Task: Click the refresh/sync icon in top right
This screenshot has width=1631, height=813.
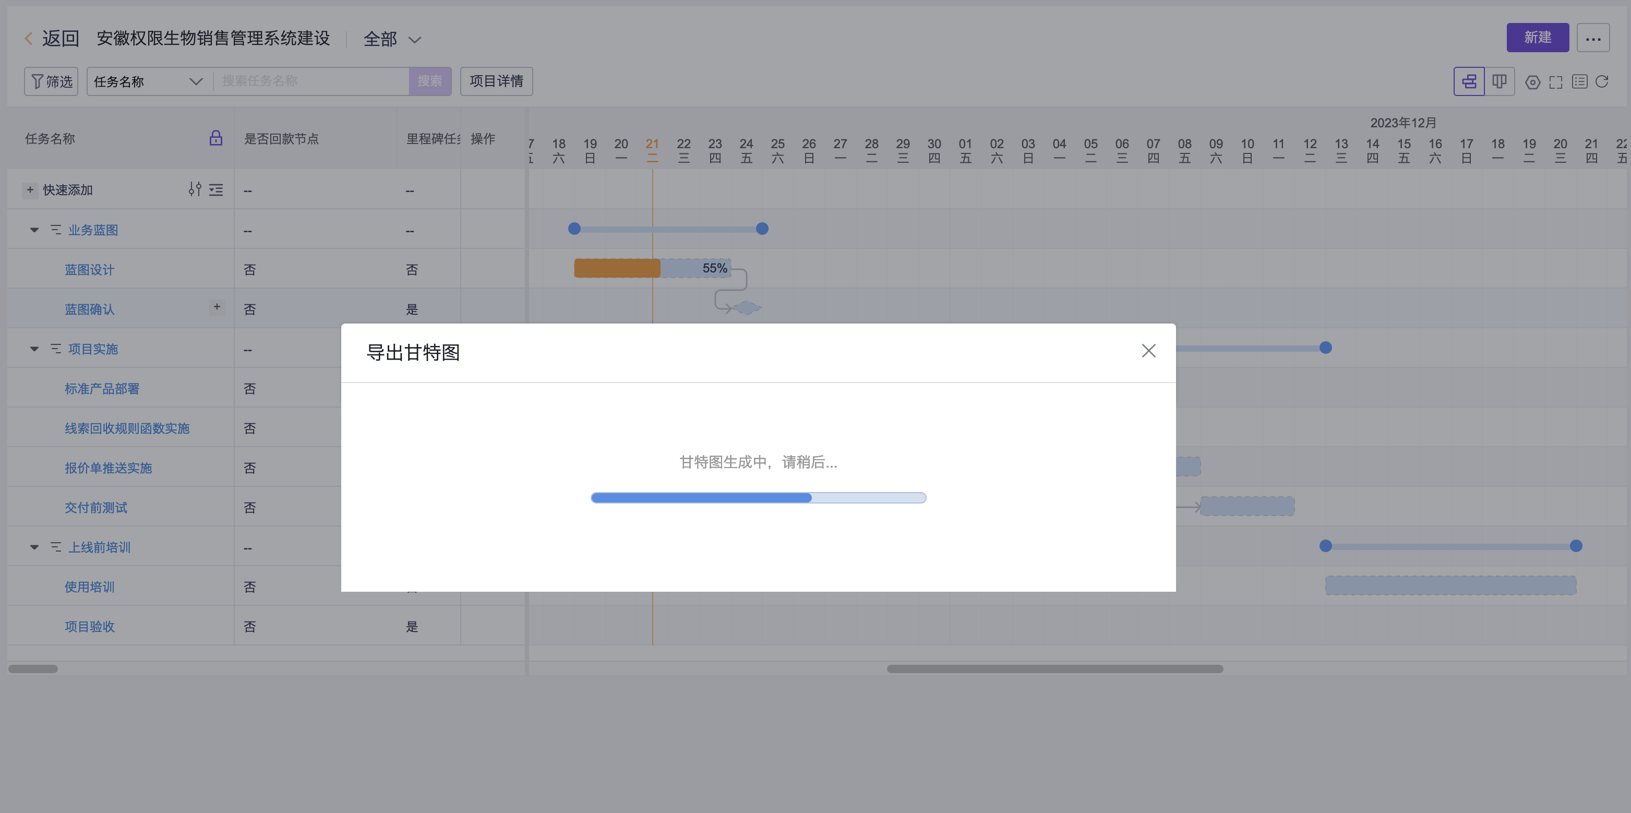Action: click(1604, 81)
